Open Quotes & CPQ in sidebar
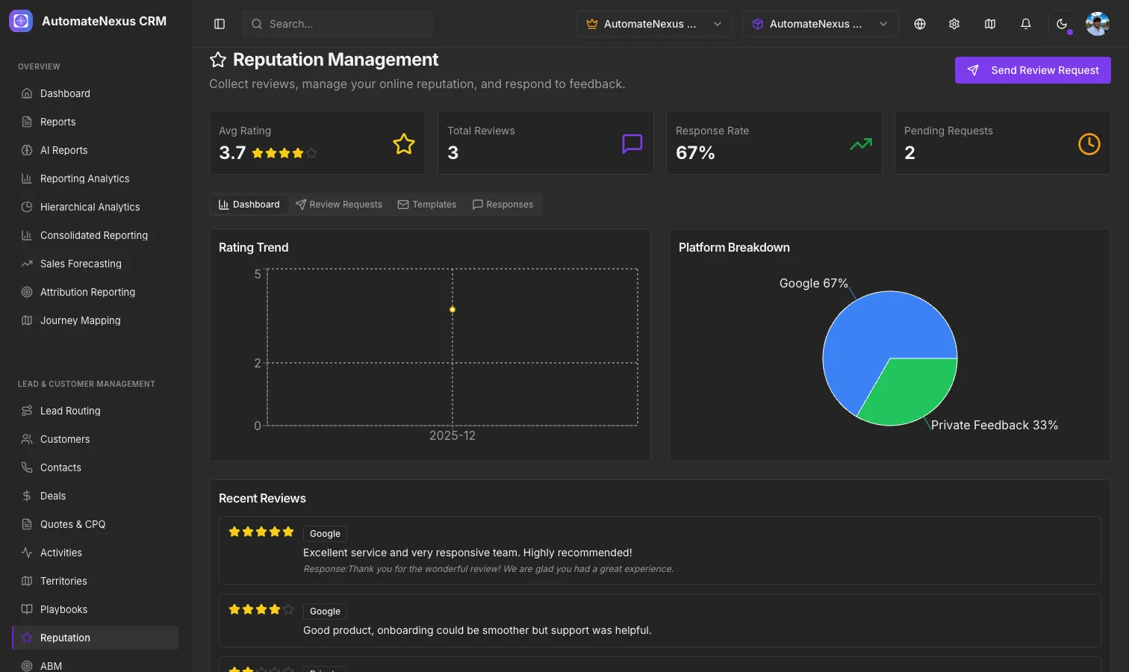 96,524
